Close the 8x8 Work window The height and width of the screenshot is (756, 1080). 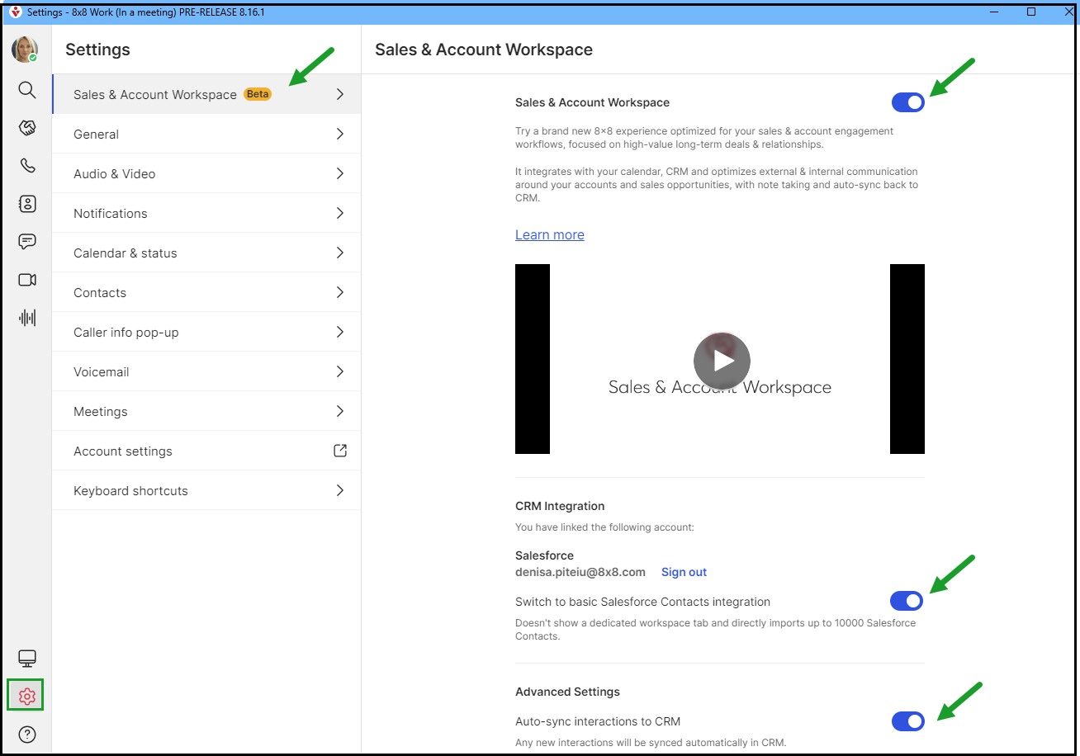(x=1068, y=12)
